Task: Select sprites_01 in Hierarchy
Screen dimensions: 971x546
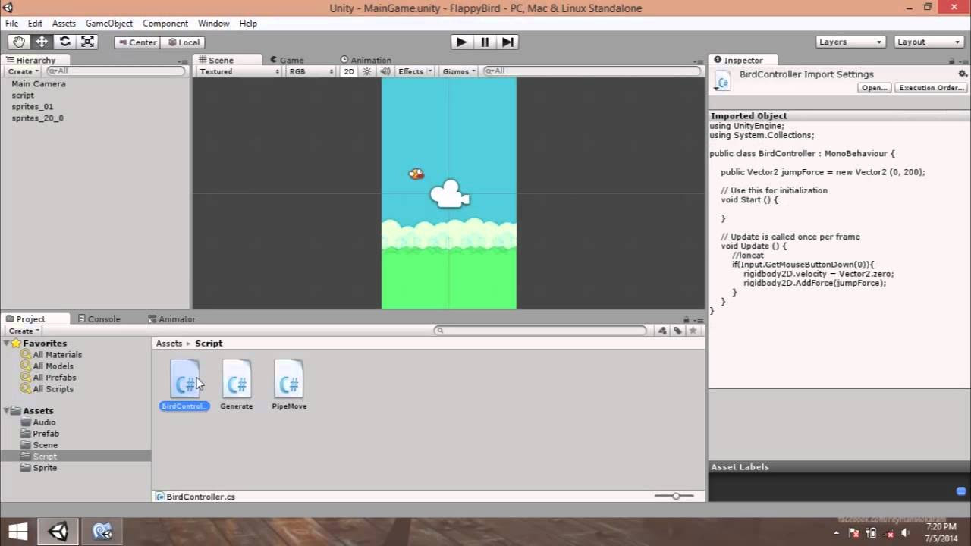Action: tap(33, 107)
